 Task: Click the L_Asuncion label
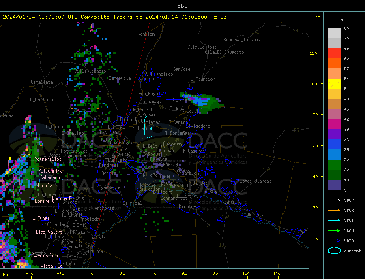tap(203, 79)
